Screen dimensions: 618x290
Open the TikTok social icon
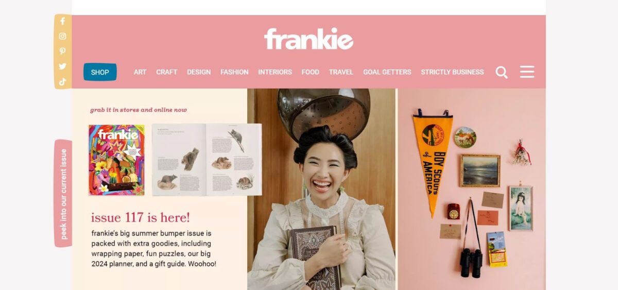(x=62, y=81)
